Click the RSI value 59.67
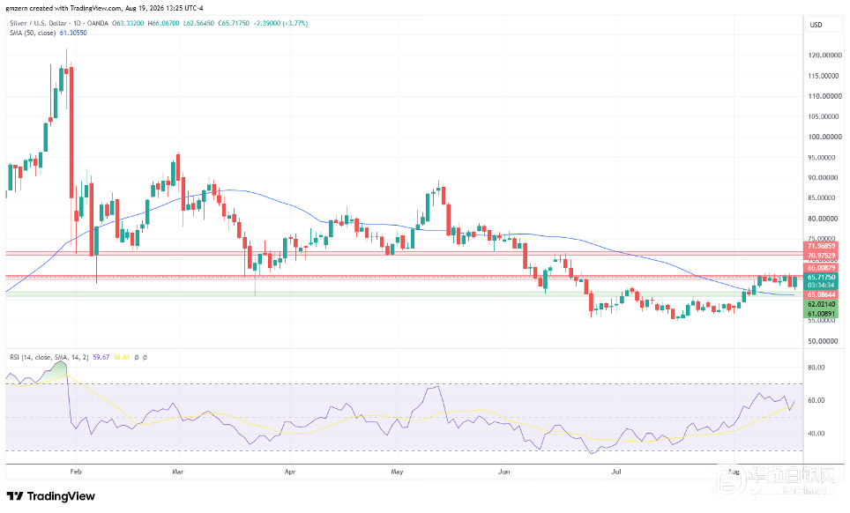850x513 pixels. 101,358
